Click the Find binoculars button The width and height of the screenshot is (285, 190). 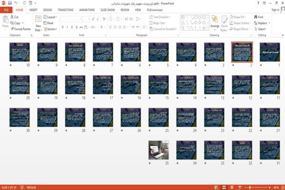pyautogui.click(x=259, y=17)
